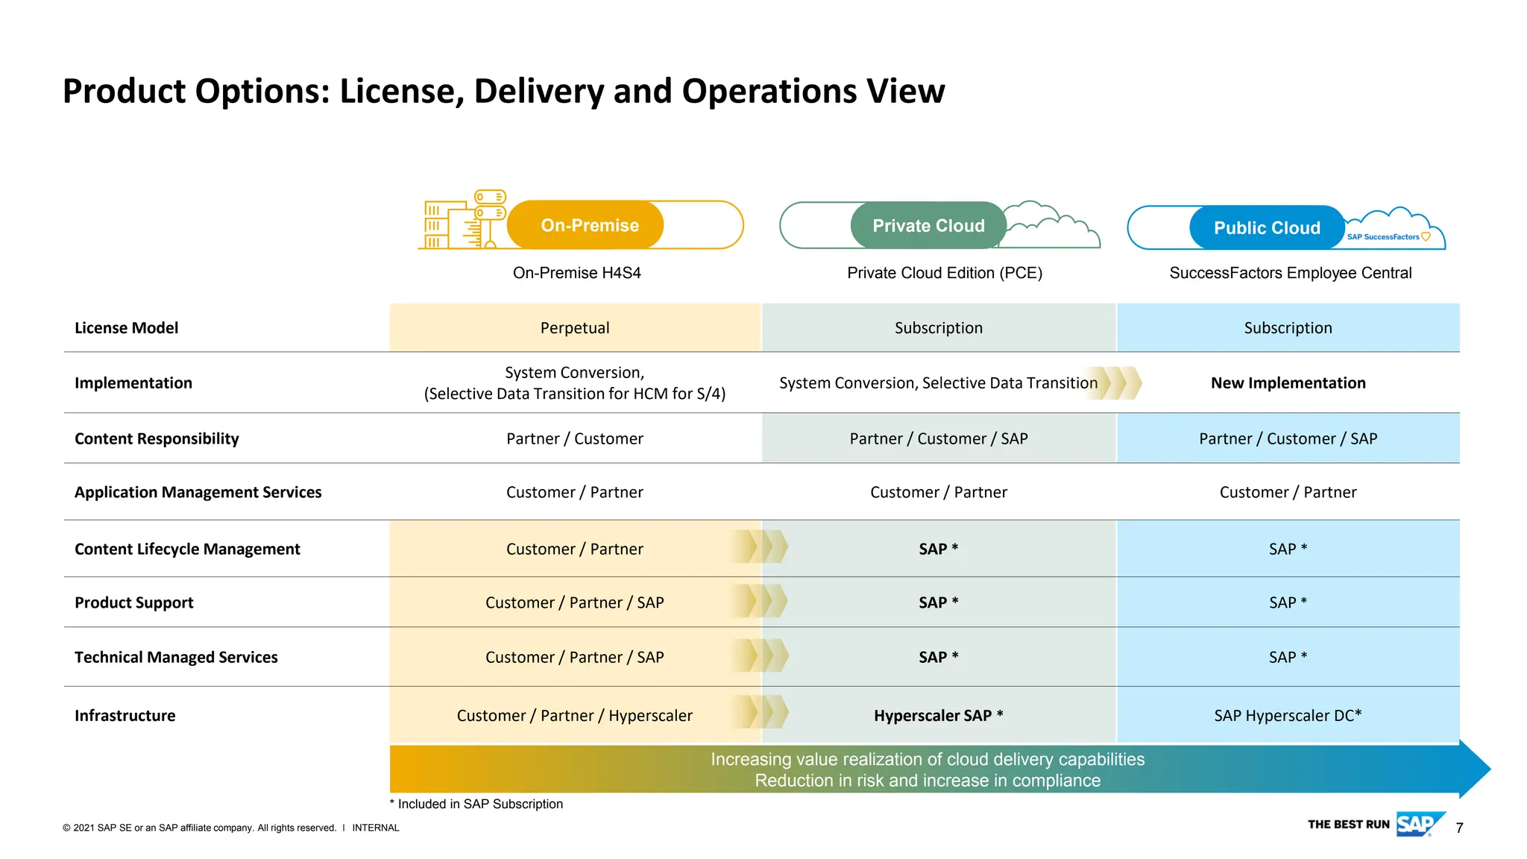Click the Included in SAP Subscription footnote

click(x=476, y=804)
